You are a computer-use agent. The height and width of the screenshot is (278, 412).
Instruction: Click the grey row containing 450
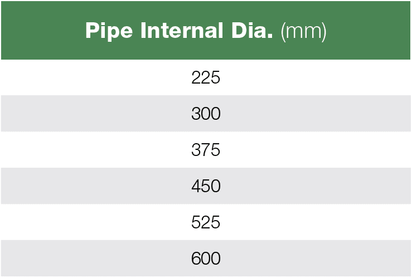(206, 186)
